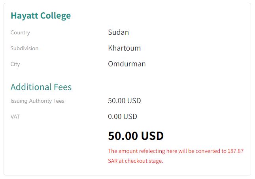Click the word 'Fees' in section heading
Screen dimensions: 255x179
[62, 87]
